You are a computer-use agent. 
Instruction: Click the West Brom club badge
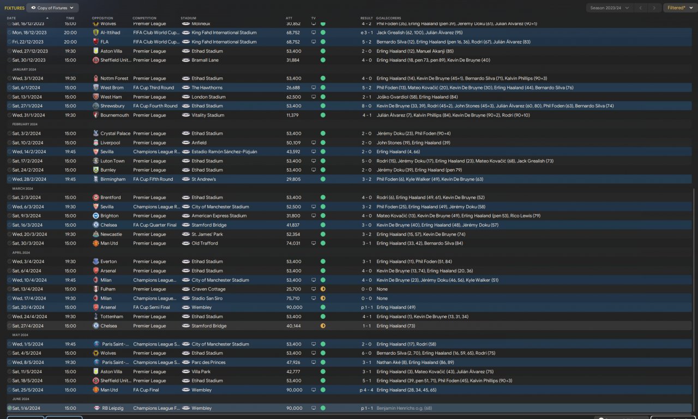96,88
